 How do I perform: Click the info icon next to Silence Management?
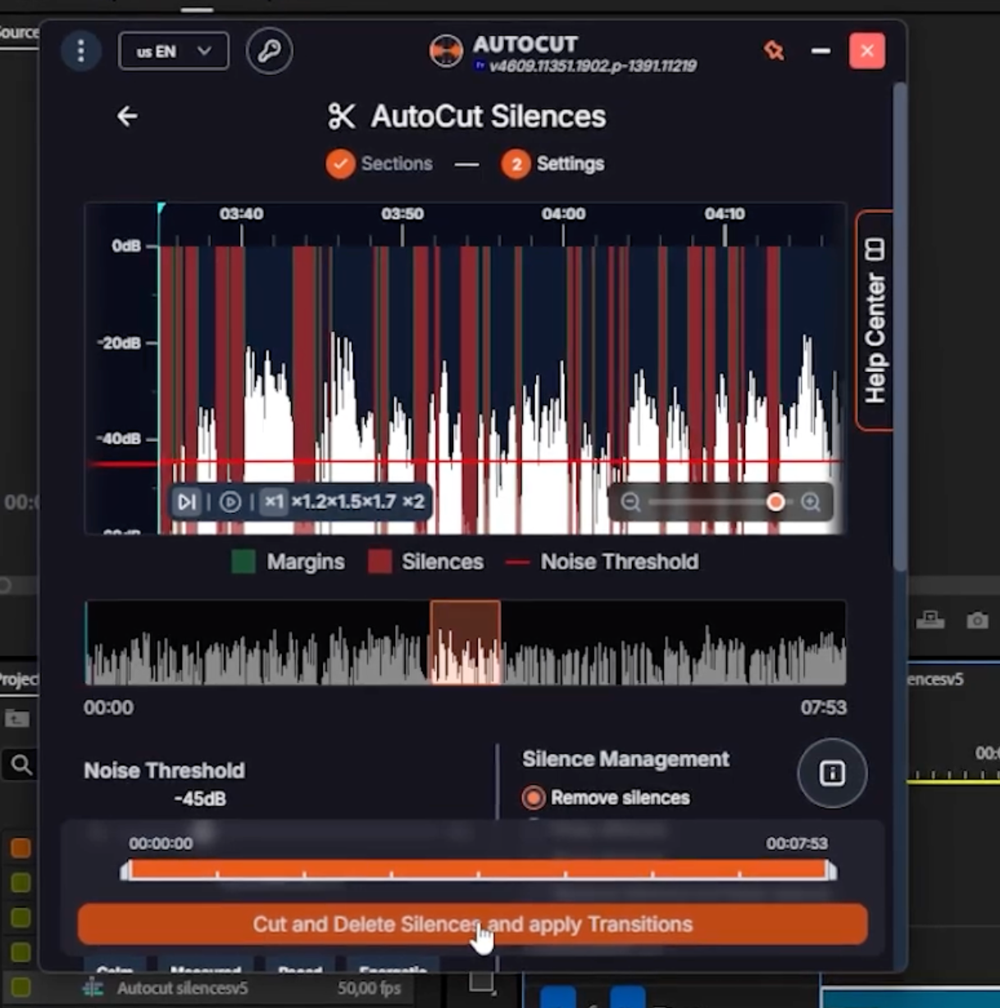point(832,773)
